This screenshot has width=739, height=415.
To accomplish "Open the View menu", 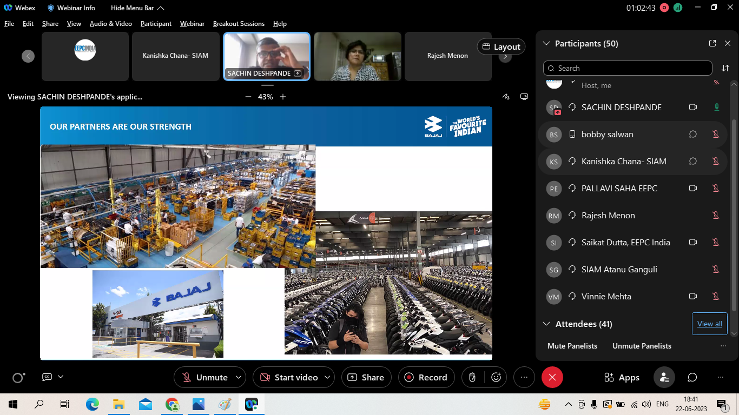I will tap(74, 24).
